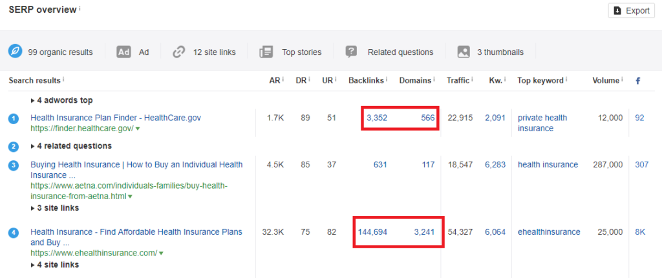
Task: Click the site links chain icon
Action: point(179,52)
